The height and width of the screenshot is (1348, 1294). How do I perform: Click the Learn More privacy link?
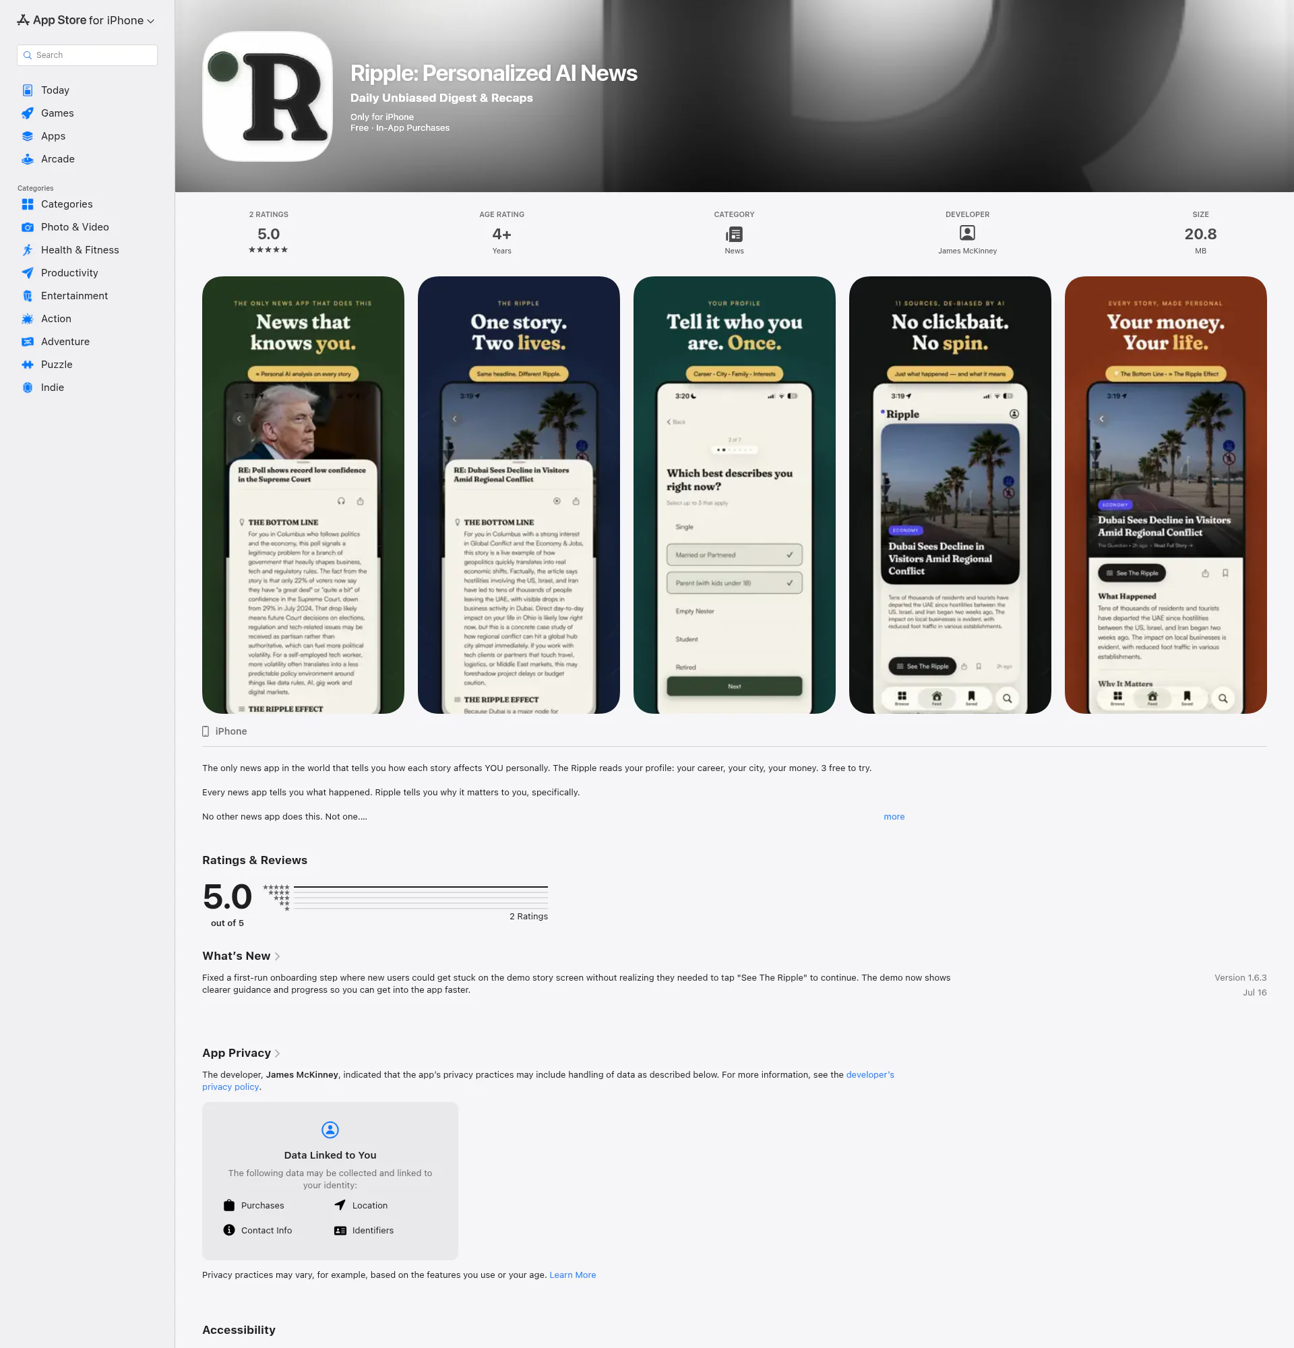(572, 1275)
